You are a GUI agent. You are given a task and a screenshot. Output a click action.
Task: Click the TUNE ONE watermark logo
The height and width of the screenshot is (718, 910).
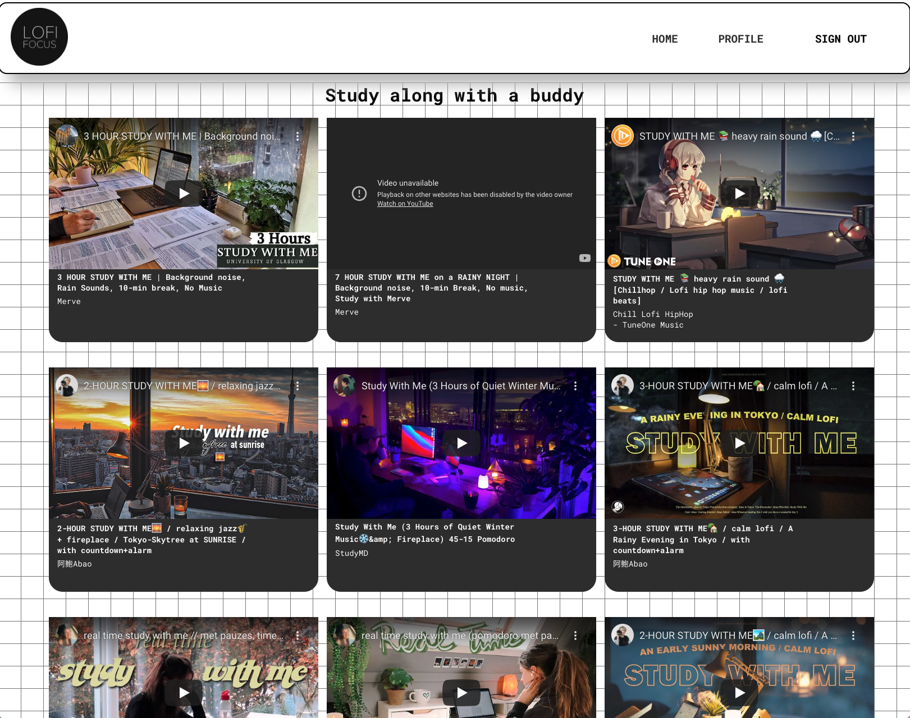point(643,261)
